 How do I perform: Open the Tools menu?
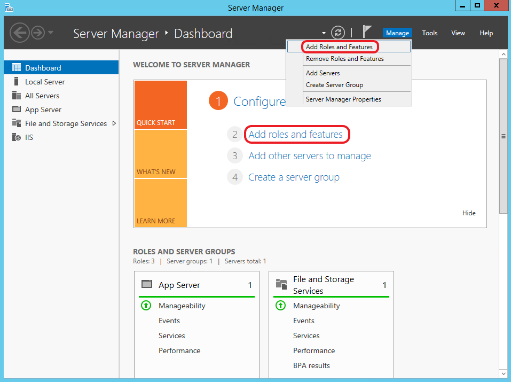429,33
